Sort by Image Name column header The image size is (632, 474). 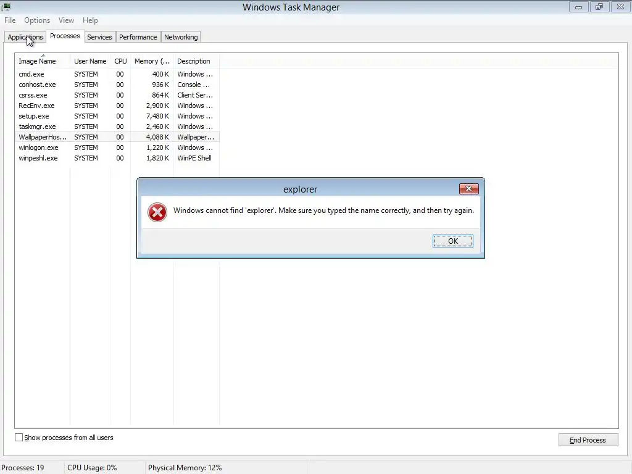pyautogui.click(x=43, y=61)
